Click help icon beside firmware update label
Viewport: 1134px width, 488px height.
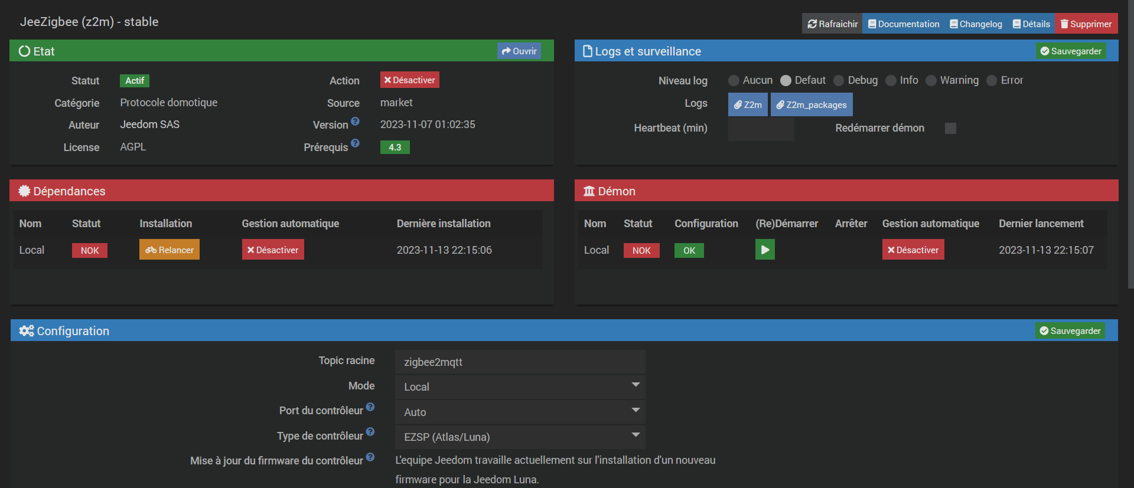370,457
